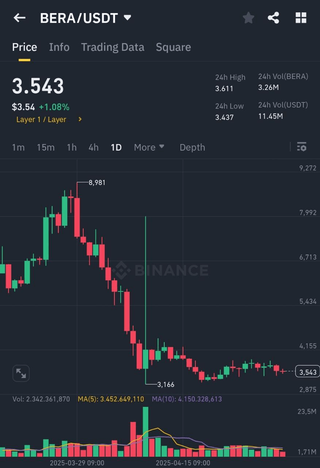The width and height of the screenshot is (320, 468).
Task: Open the Trading Data tab
Action: (113, 47)
